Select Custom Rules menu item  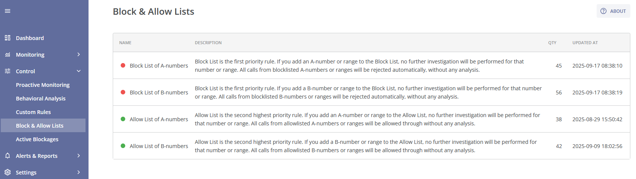(33, 112)
